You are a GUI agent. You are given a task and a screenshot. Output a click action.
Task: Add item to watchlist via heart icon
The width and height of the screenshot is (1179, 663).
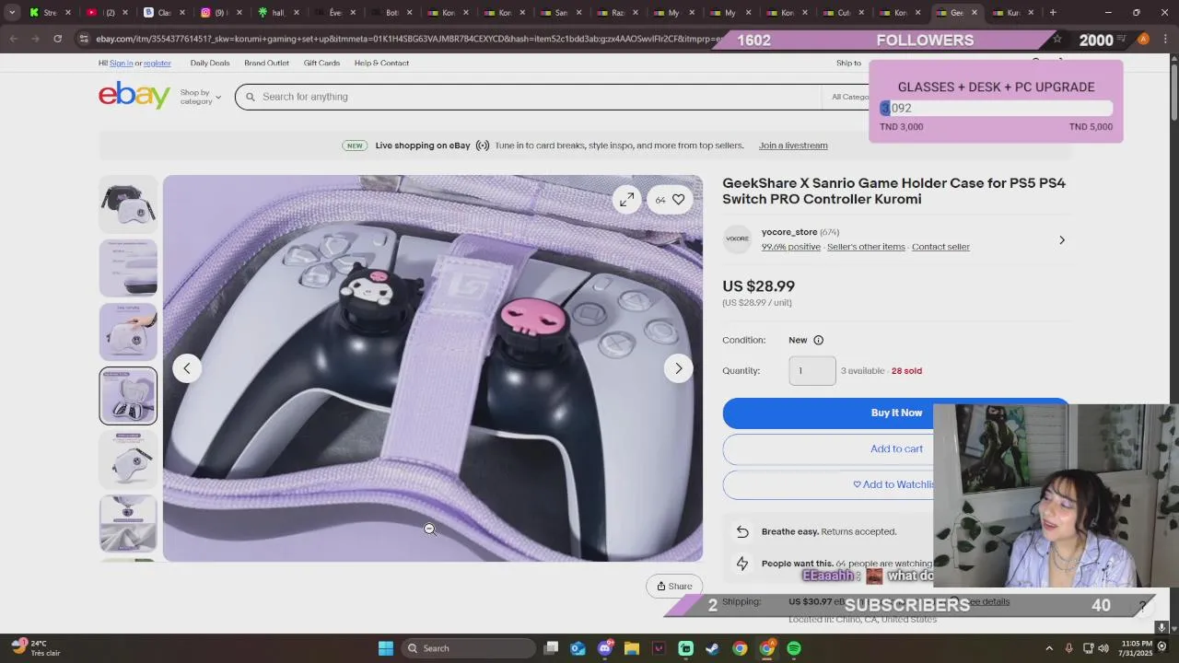pos(678,200)
